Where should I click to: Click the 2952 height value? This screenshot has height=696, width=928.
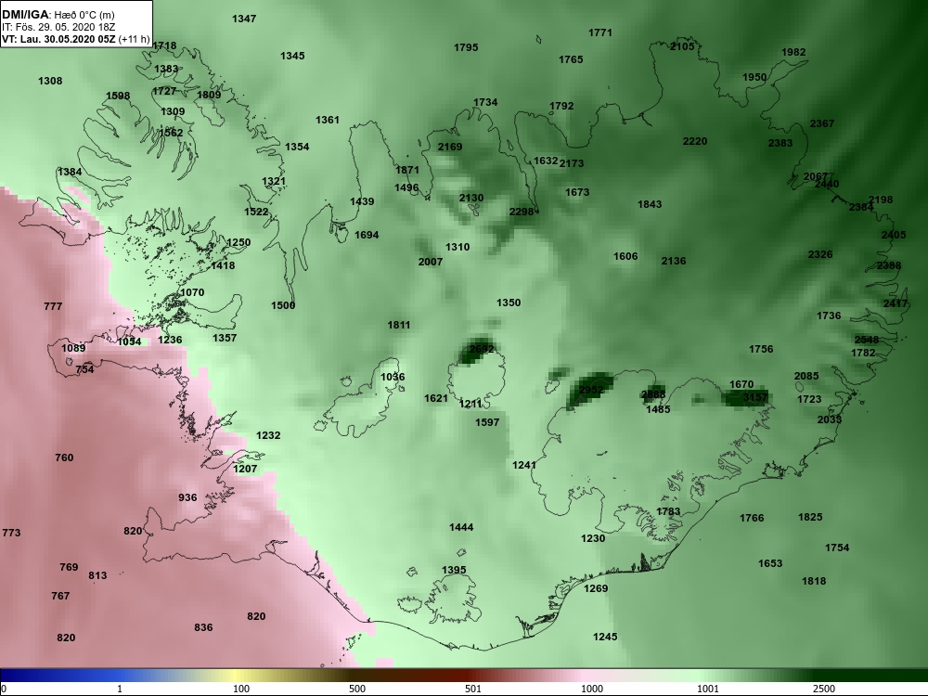pos(591,390)
